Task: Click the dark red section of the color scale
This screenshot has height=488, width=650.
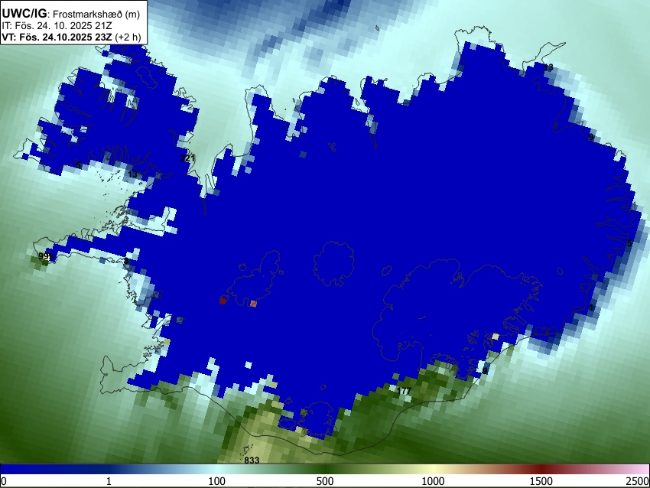Action: tap(541, 469)
